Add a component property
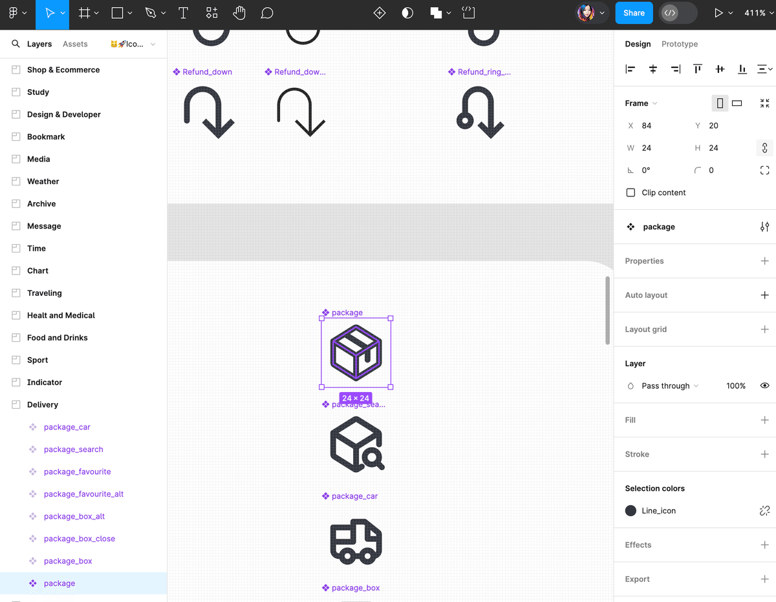The width and height of the screenshot is (776, 602). pyautogui.click(x=765, y=261)
